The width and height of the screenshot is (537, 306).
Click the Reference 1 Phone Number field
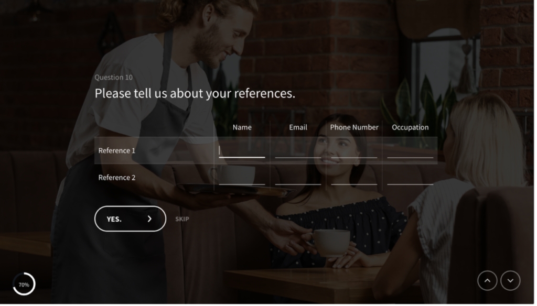tap(356, 152)
